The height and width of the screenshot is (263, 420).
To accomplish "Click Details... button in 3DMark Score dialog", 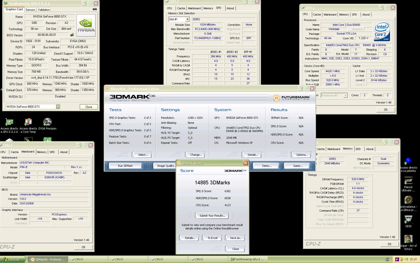I will [x=190, y=238].
